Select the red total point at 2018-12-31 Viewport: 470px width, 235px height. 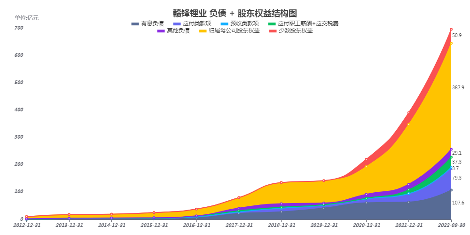281,182
